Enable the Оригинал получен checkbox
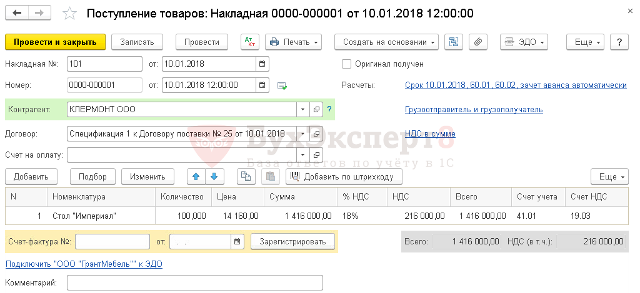This screenshot has width=640, height=293. point(346,64)
